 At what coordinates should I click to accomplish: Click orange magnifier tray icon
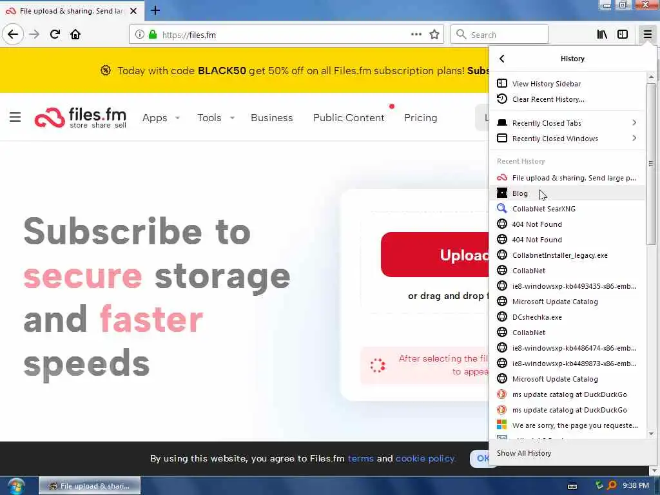click(612, 485)
